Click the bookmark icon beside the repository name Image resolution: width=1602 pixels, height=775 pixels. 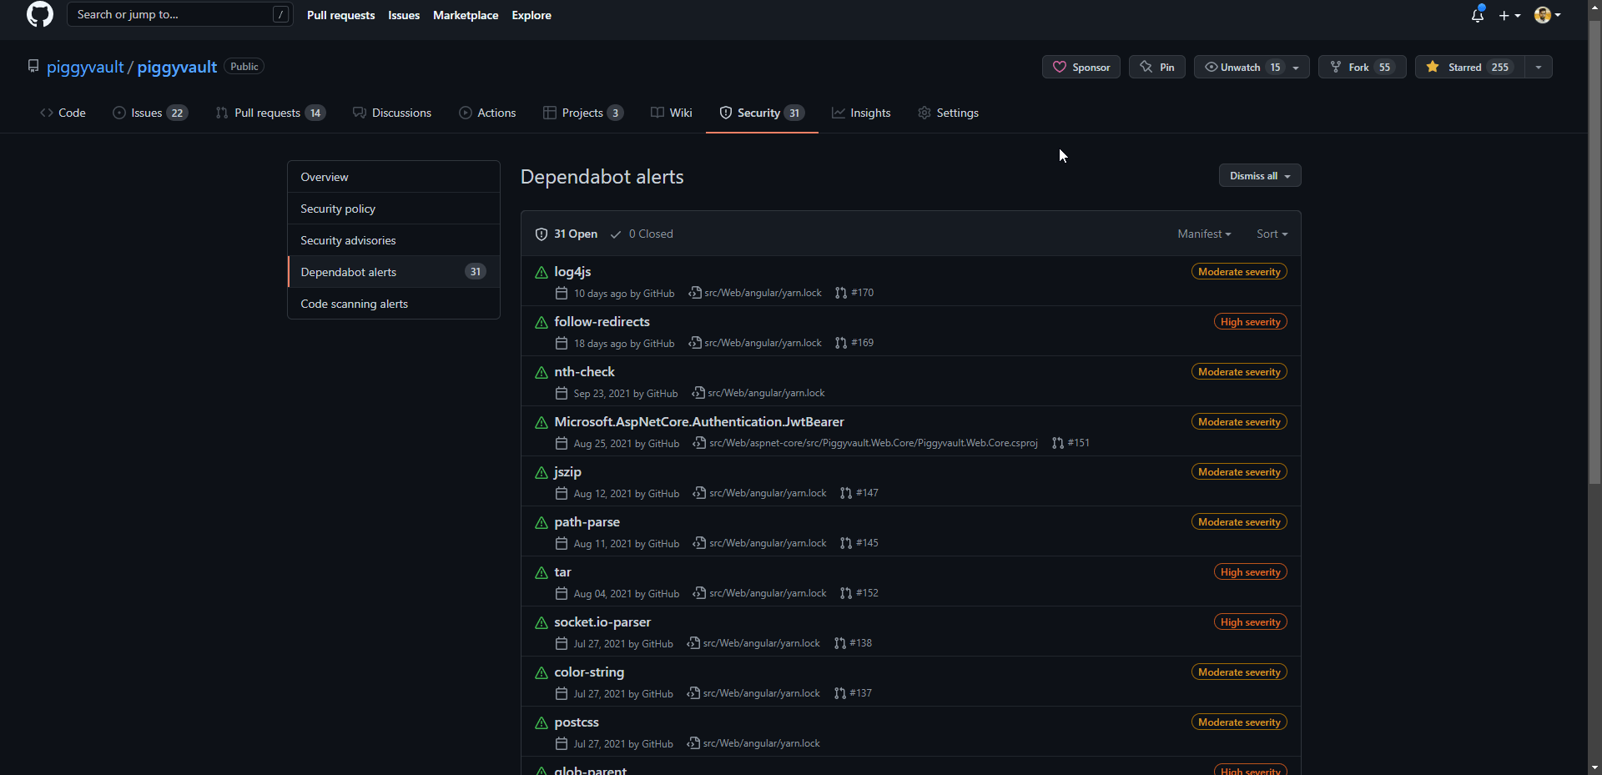coord(33,66)
